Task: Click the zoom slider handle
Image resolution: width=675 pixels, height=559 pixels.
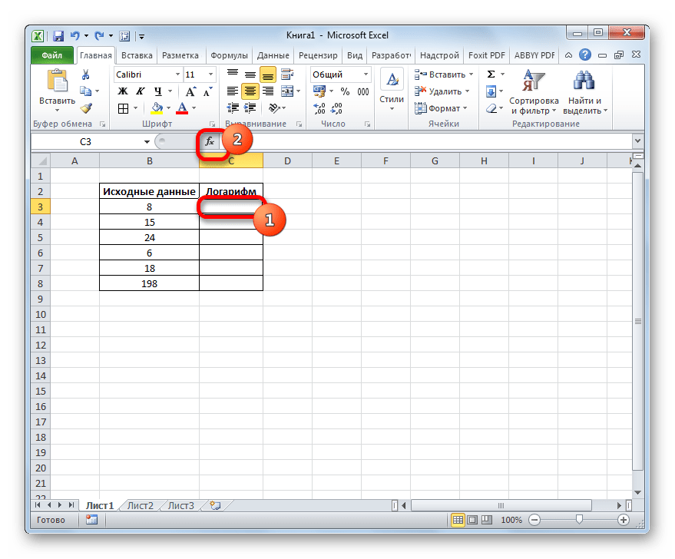Action: [579, 519]
